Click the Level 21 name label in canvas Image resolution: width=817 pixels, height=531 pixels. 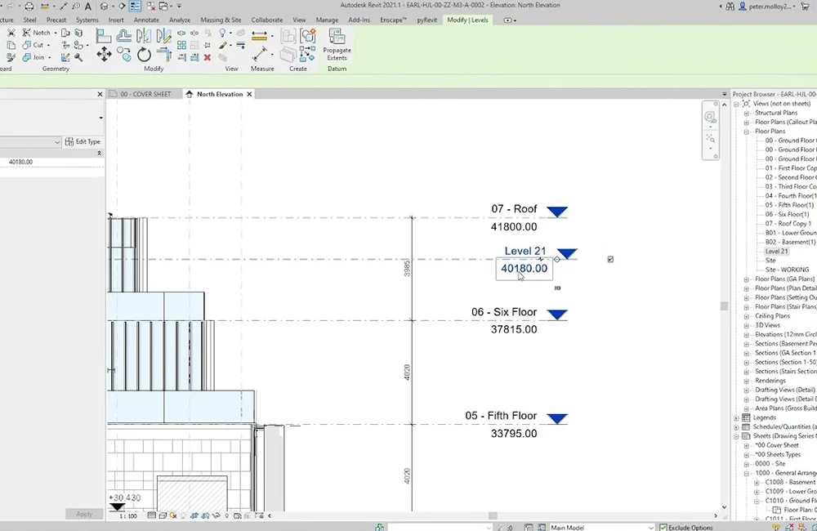click(525, 251)
